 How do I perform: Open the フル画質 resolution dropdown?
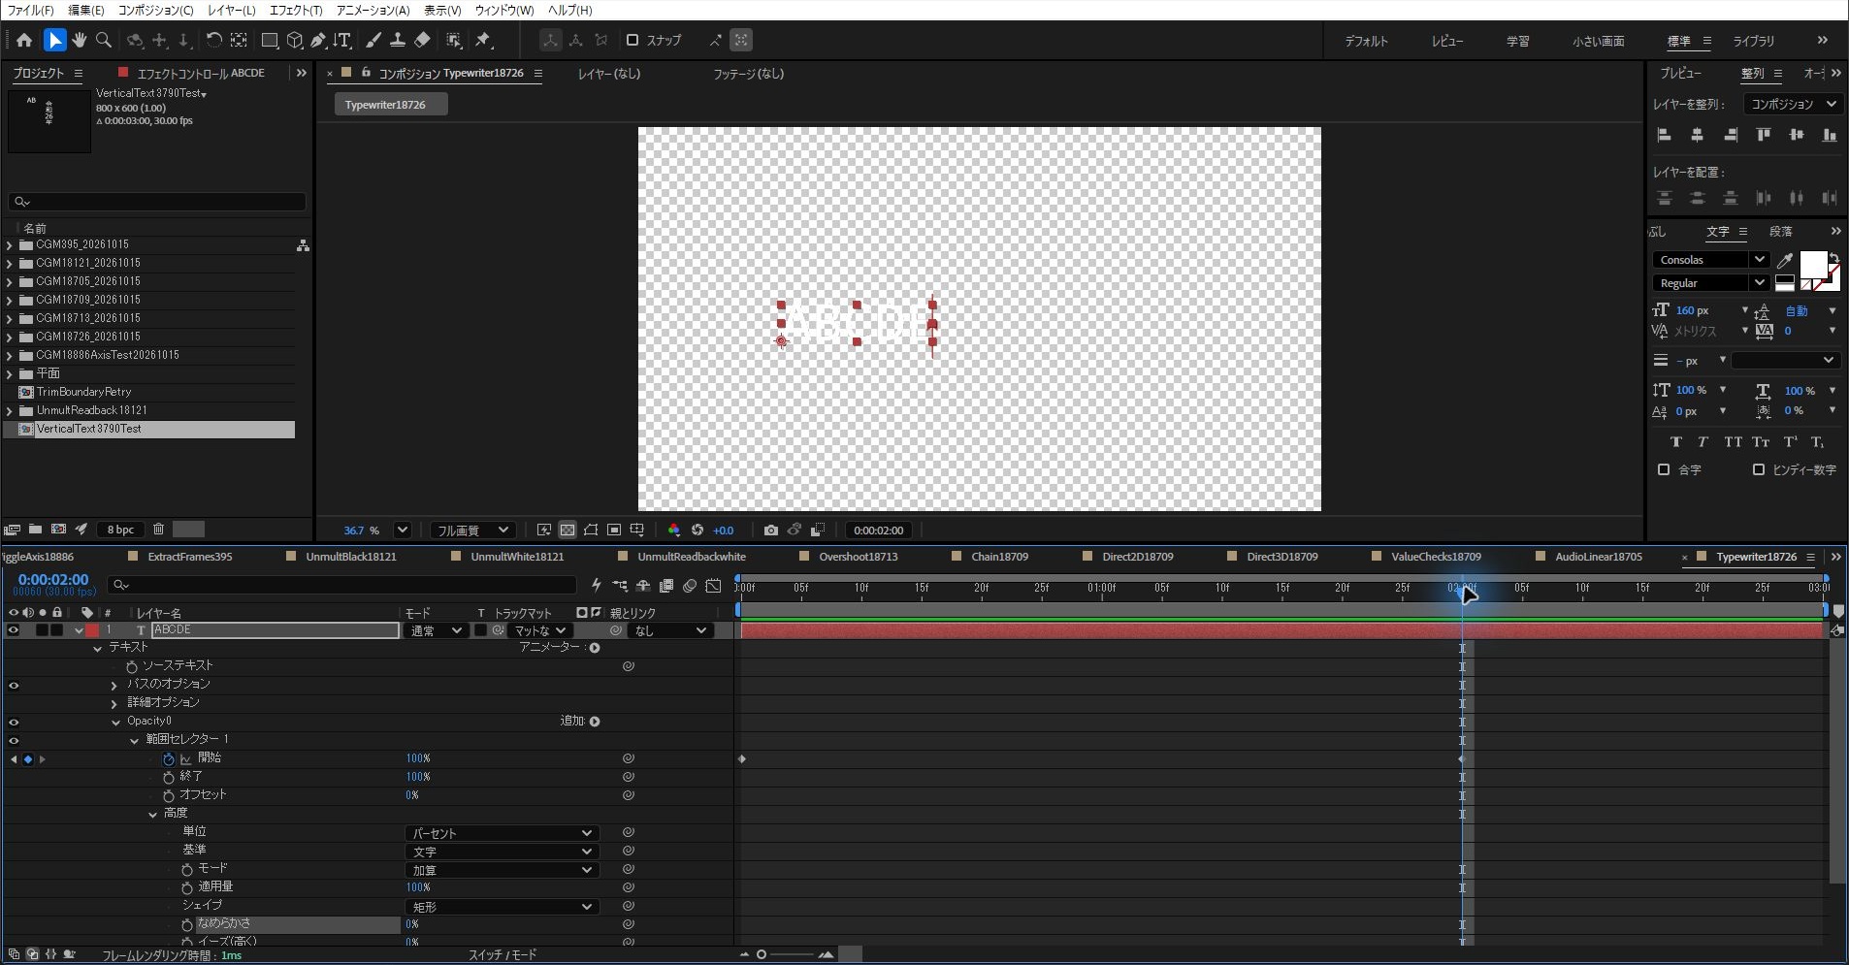point(471,531)
